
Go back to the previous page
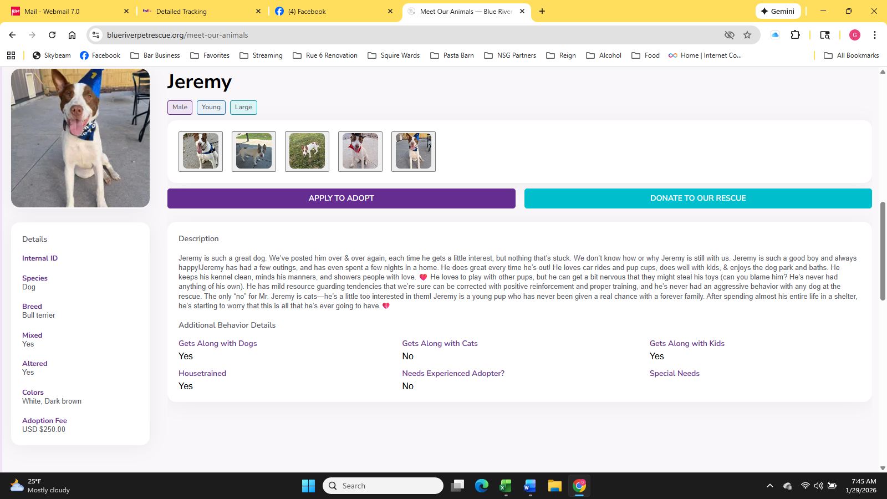click(12, 35)
